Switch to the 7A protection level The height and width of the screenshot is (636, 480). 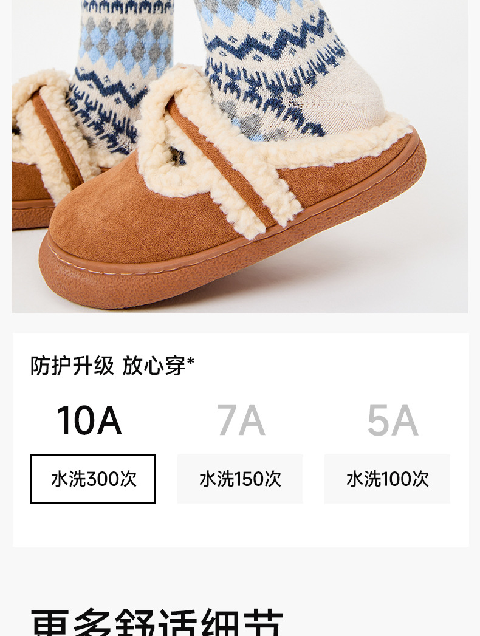[241, 420]
